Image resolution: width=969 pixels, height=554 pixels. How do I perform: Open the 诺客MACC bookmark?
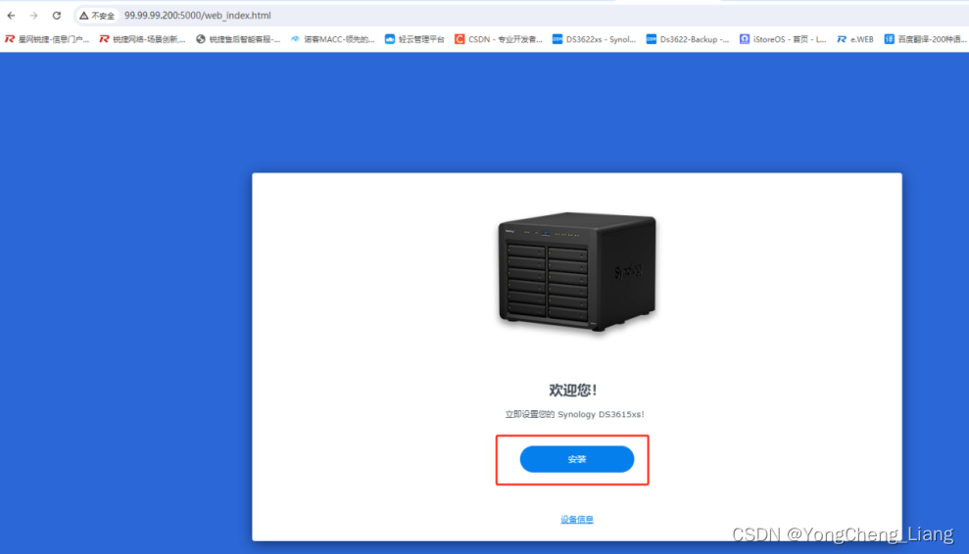[332, 39]
